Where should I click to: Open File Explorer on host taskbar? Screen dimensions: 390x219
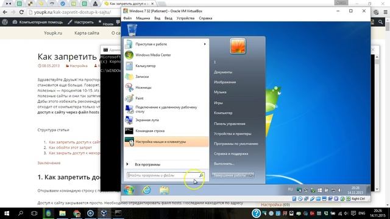pyautogui.click(x=62, y=214)
